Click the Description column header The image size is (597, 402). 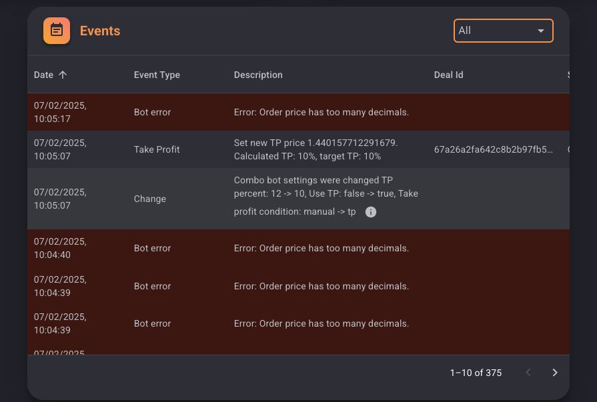click(258, 75)
